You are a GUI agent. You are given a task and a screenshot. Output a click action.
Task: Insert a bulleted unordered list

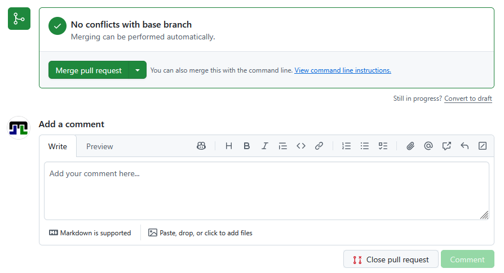pos(365,146)
